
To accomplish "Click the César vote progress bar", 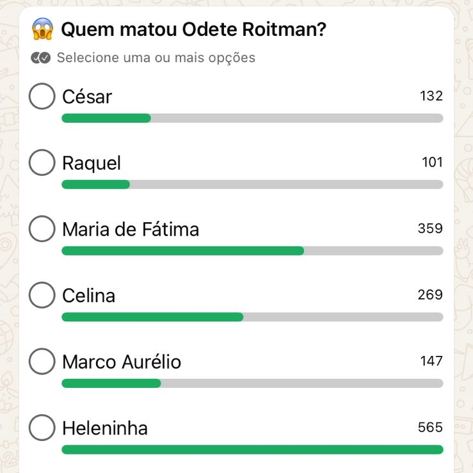I will coord(252,118).
